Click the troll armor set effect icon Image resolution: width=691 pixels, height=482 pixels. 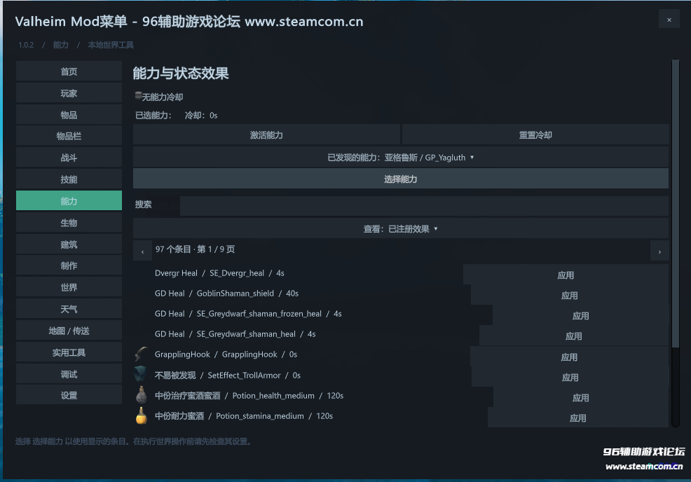[x=141, y=375]
